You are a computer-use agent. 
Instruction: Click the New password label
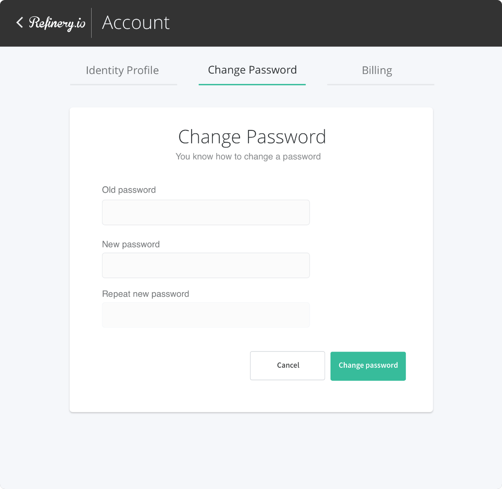(x=131, y=244)
